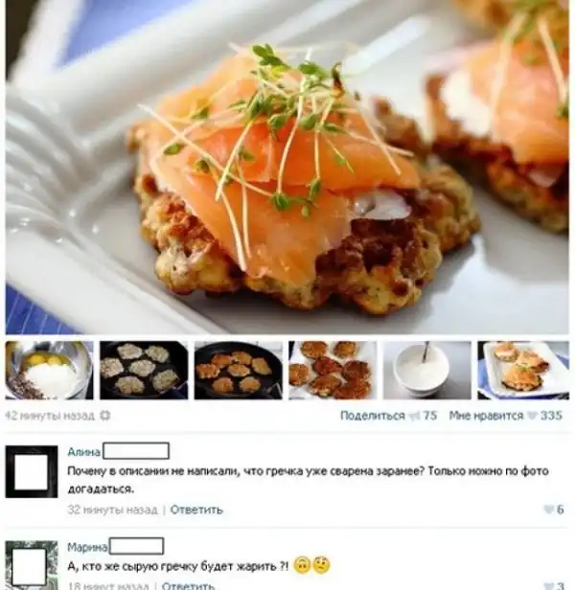Screen dimensions: 575x590
Task: Like the post via the heart beside 335
Action: [532, 416]
